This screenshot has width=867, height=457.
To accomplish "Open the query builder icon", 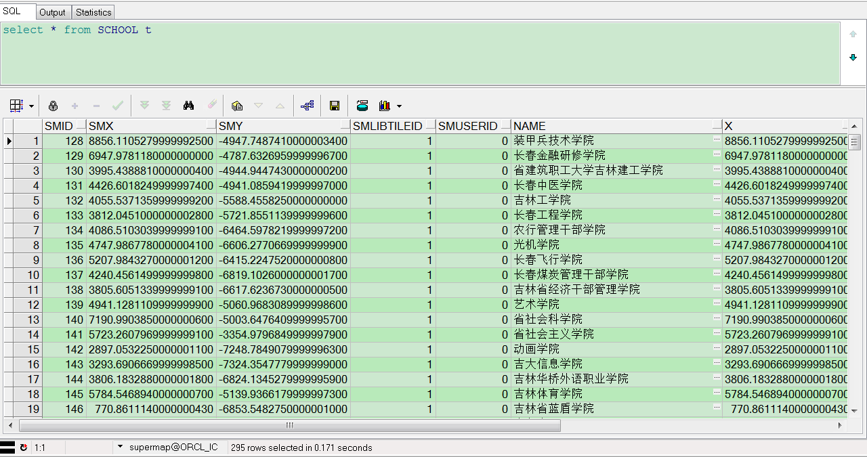I will 306,106.
